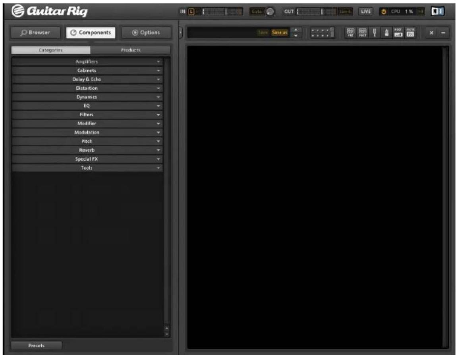Expand the Special FX category
This screenshot has width=456, height=355.
pyautogui.click(x=87, y=159)
